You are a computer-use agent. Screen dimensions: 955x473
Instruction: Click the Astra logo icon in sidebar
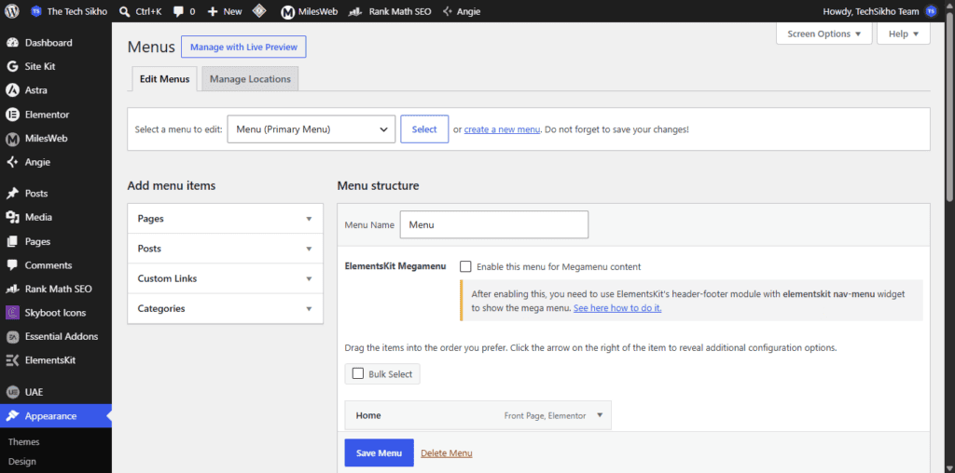click(x=12, y=90)
